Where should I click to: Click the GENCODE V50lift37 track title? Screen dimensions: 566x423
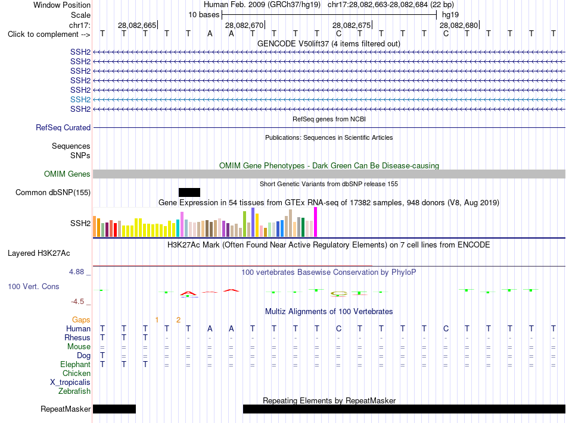pos(328,44)
